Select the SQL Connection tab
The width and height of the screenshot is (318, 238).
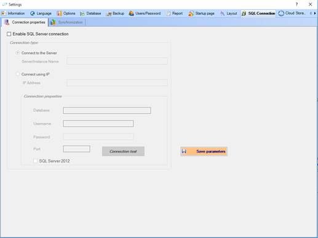(258, 14)
